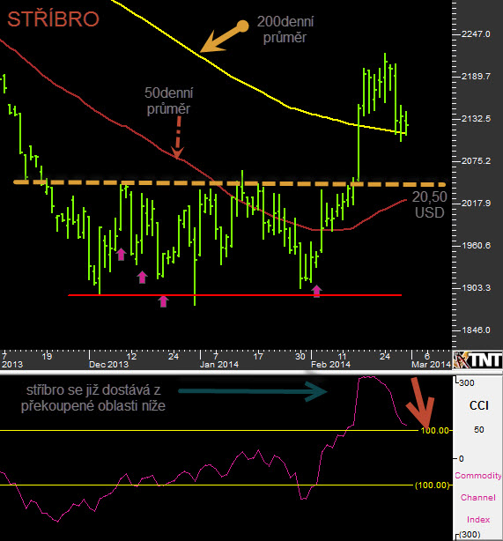503x541 pixels.
Task: Select the "Jan 2014" date label
Action: tap(219, 365)
